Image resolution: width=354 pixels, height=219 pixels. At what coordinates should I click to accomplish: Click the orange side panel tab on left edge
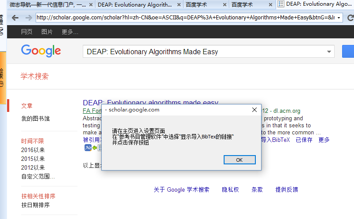[3, 78]
